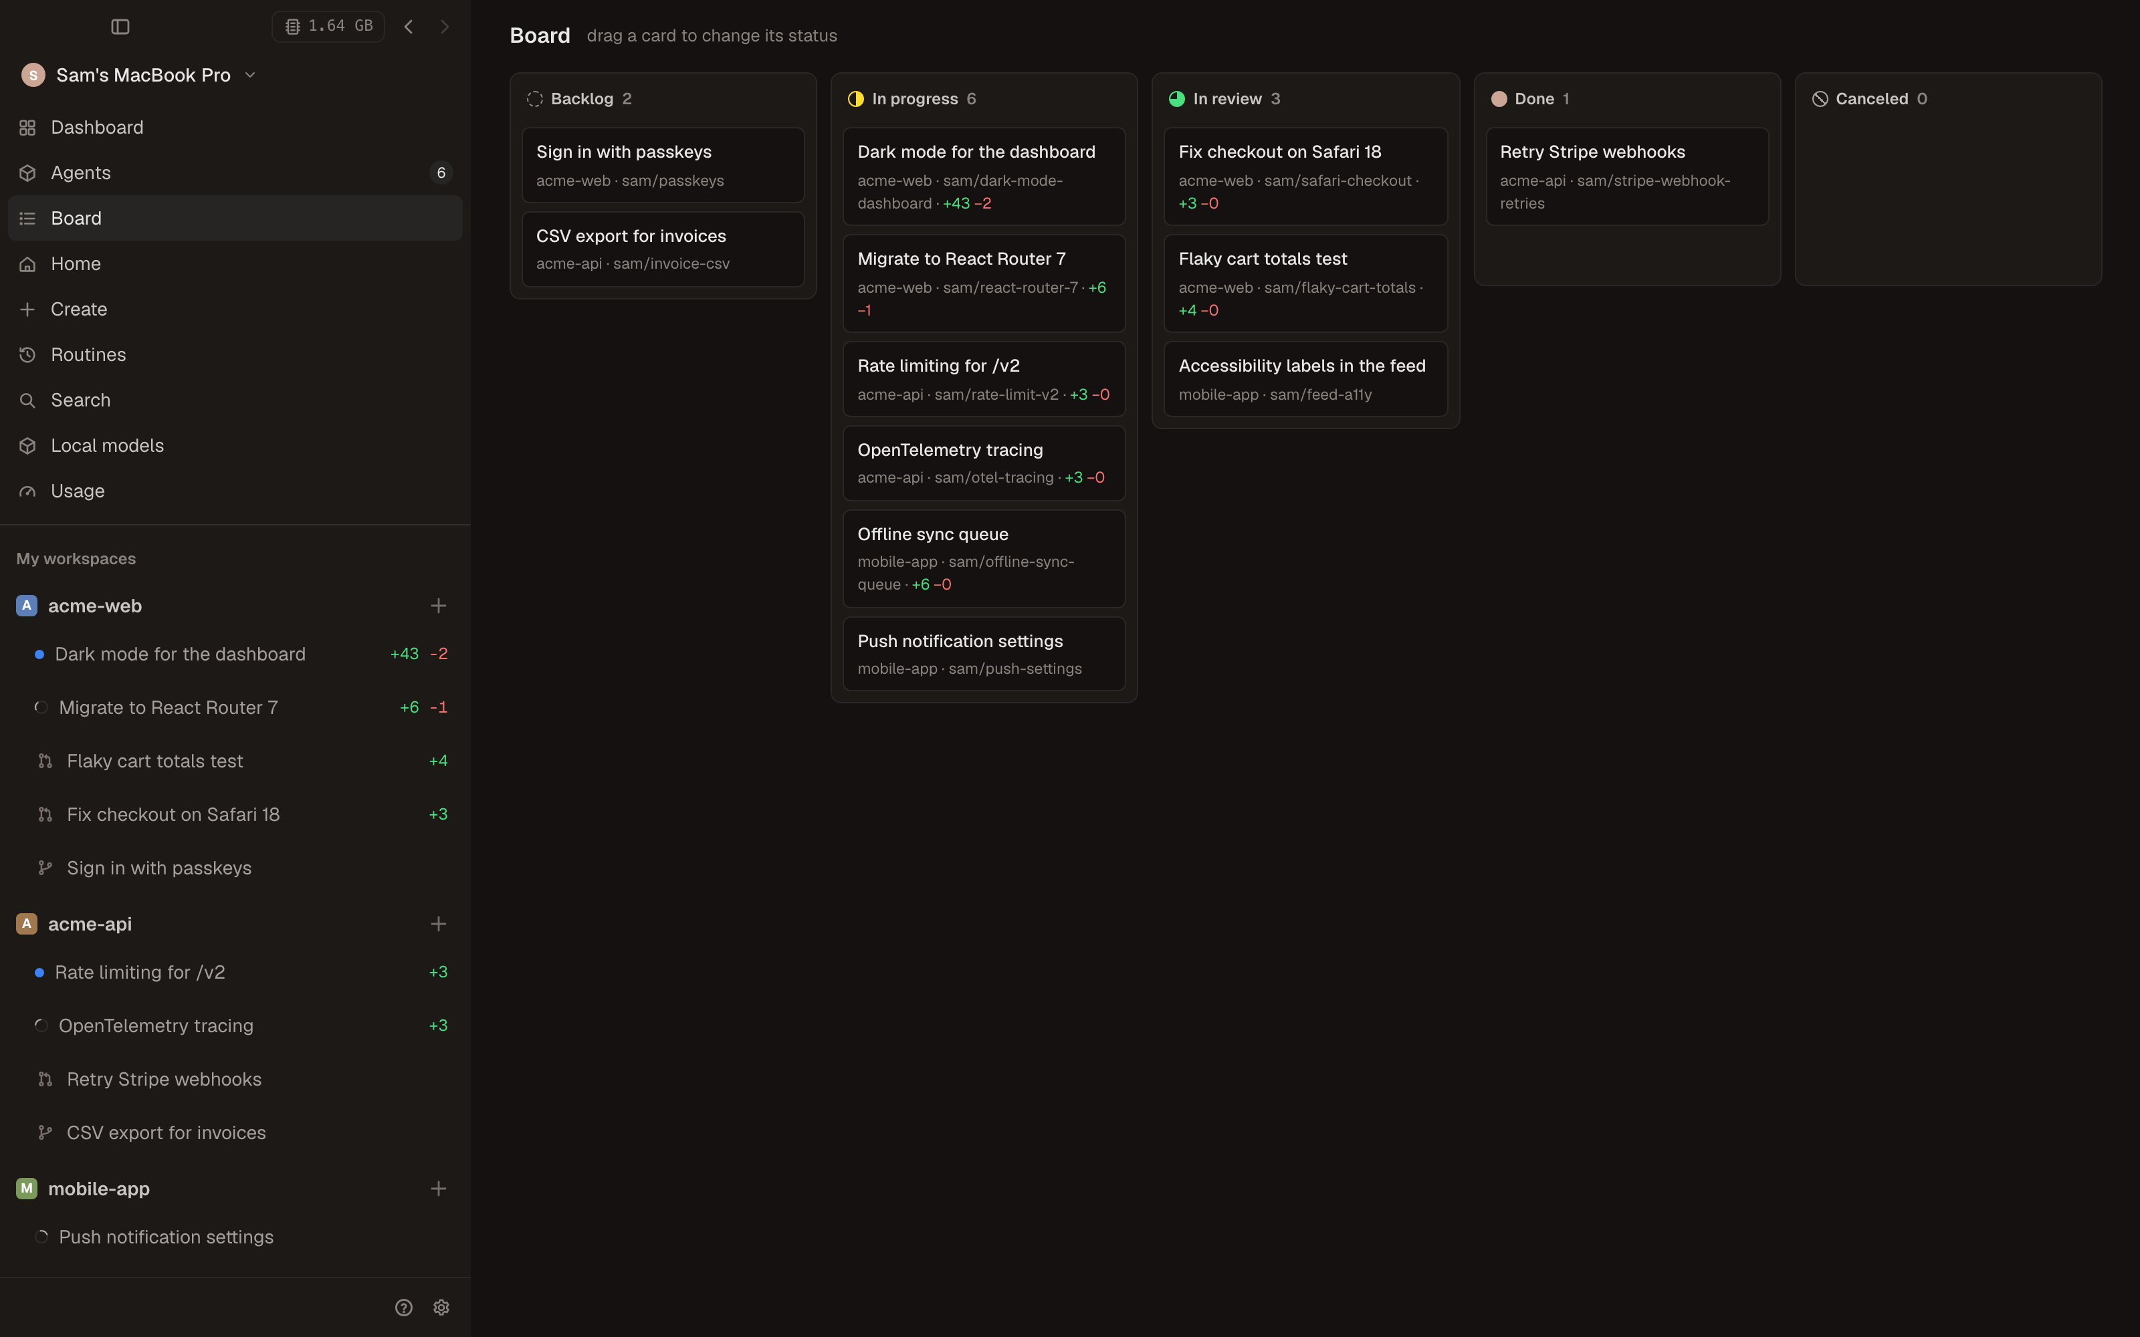Open the CSV export for invoices card
This screenshot has width=2140, height=1337.
point(663,249)
